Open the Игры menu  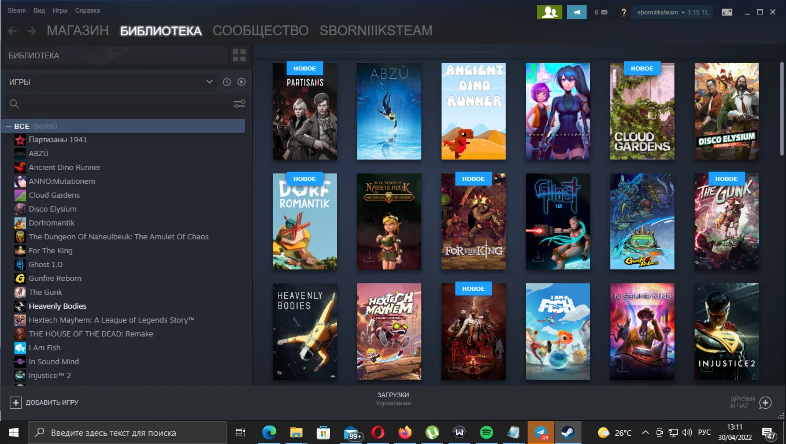point(60,10)
